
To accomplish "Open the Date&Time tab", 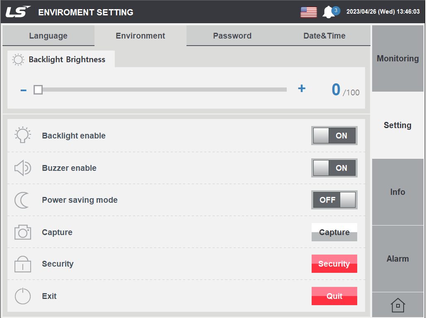I will point(324,36).
